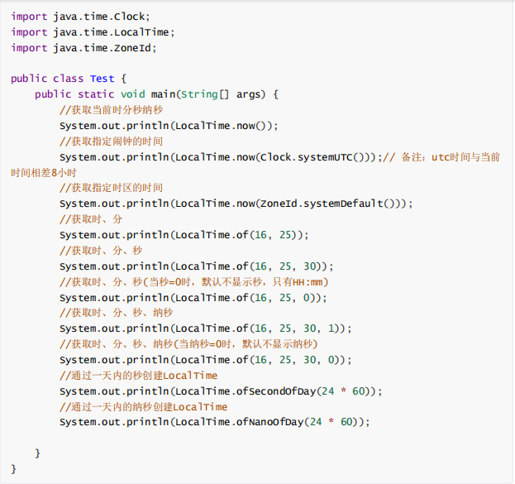This screenshot has height=484, width=515.
Task: Click the LocalTime.of(16, 25, 0) statement
Action: click(x=193, y=298)
